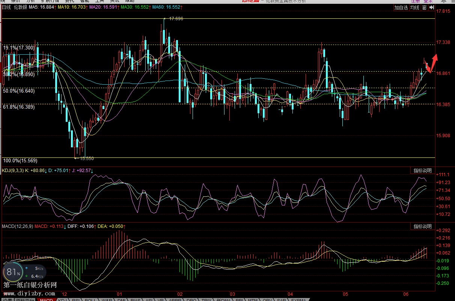
Task: Open the KDJ 指标说明 indicator description
Action: coord(422,171)
